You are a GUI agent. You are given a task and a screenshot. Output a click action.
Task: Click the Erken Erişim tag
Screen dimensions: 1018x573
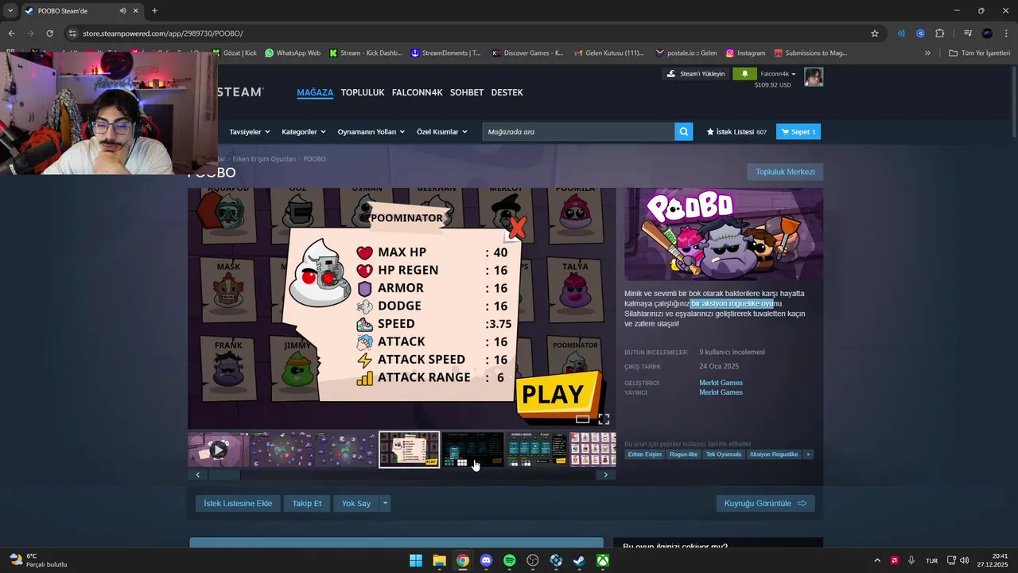click(644, 454)
